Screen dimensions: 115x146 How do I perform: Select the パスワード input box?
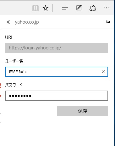pyautogui.click(x=57, y=96)
